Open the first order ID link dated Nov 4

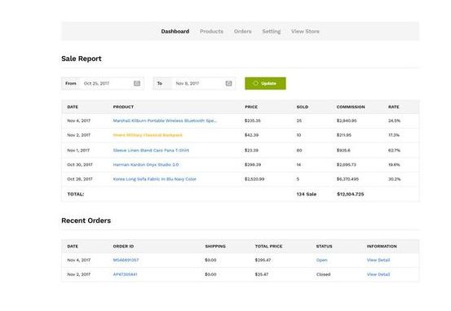(x=126, y=260)
